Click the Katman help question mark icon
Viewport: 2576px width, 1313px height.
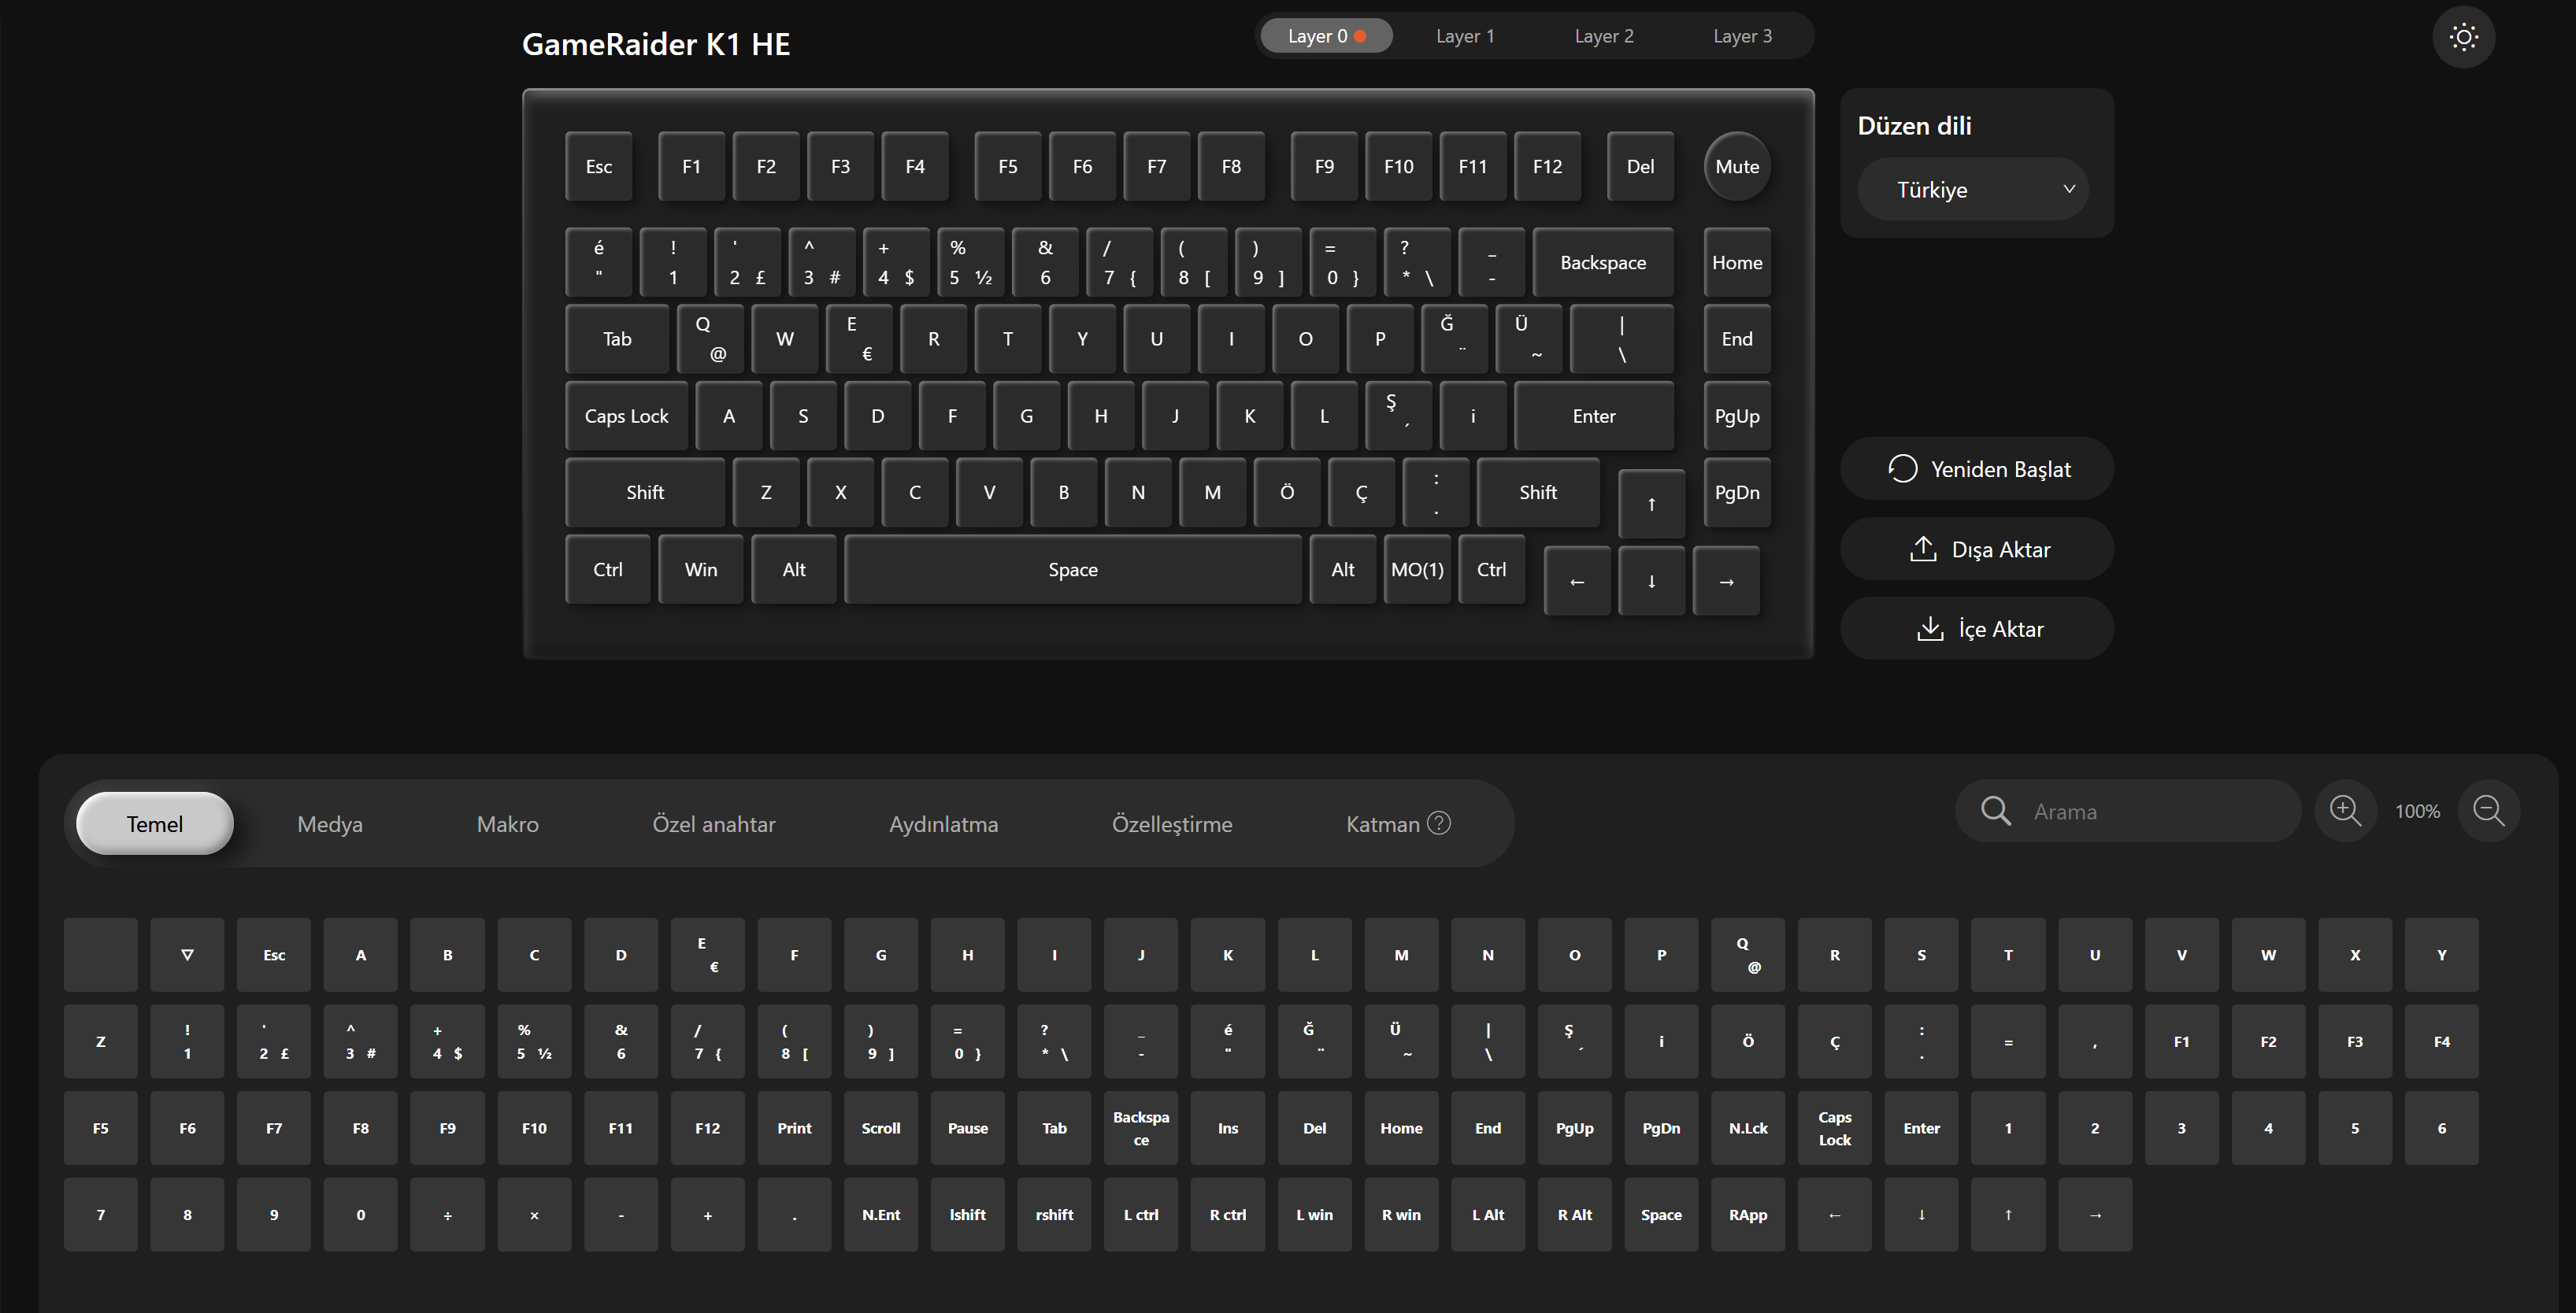1438,823
